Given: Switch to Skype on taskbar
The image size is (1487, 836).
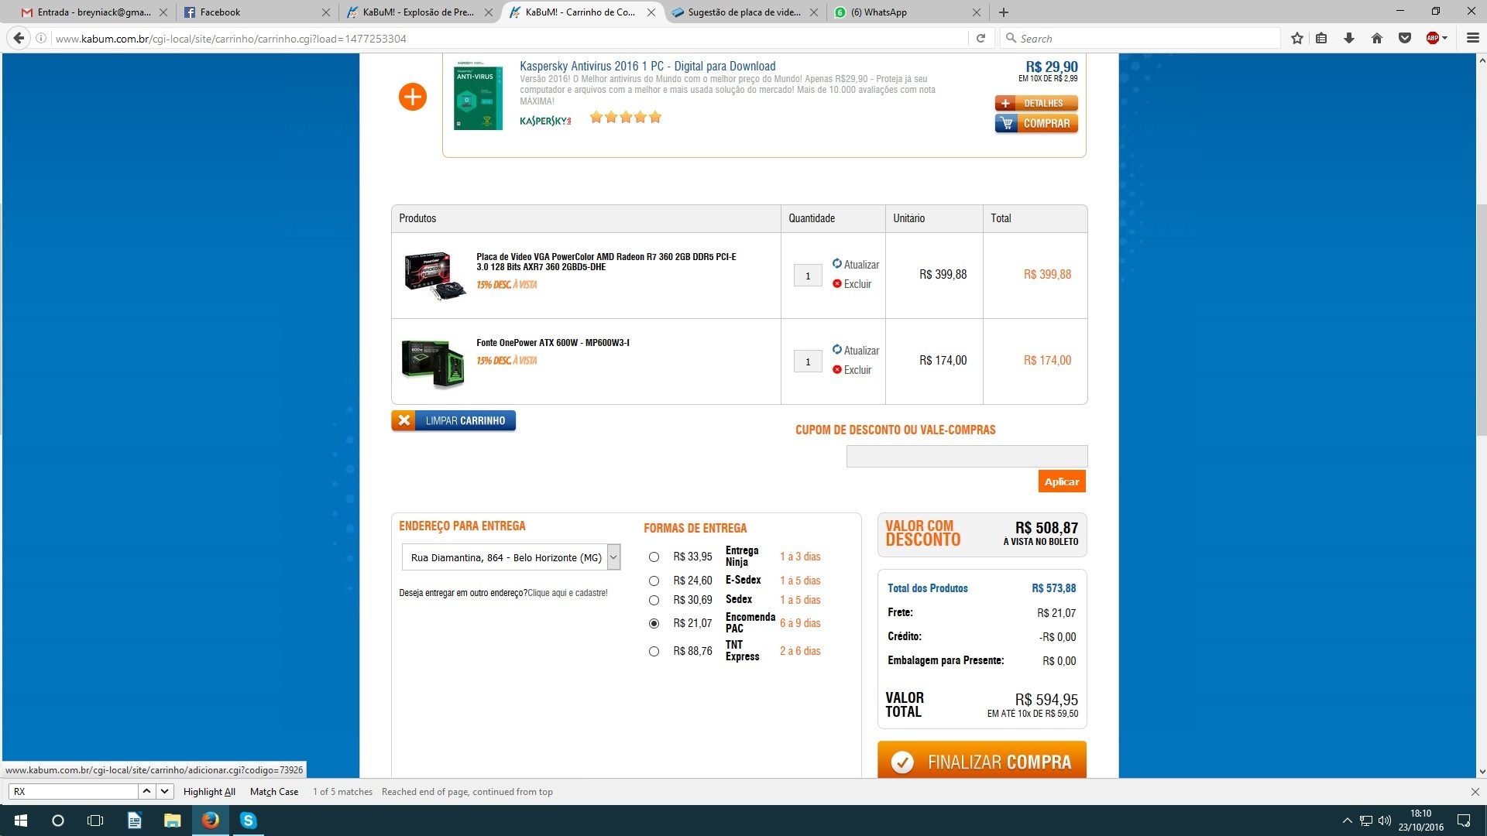Looking at the screenshot, I should [x=248, y=821].
